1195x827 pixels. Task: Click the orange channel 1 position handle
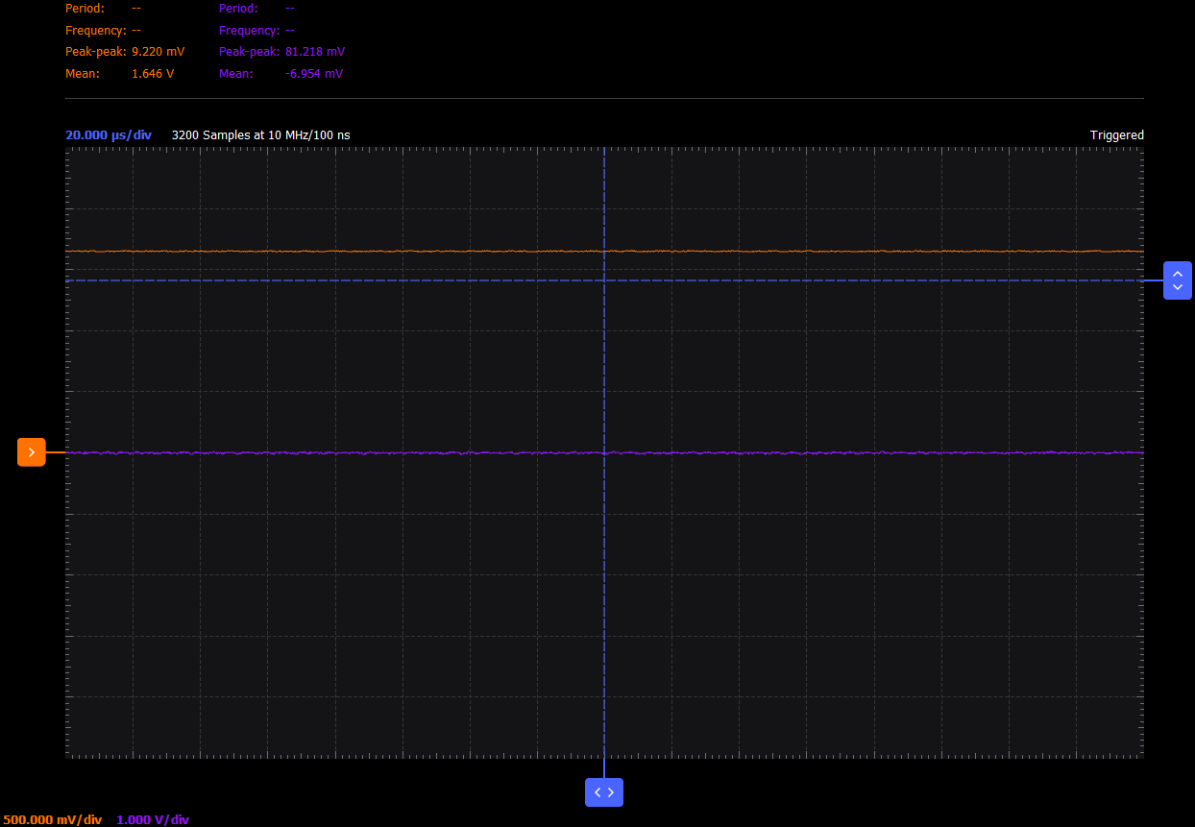click(x=32, y=451)
